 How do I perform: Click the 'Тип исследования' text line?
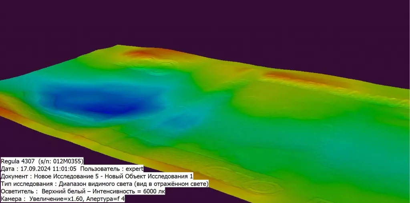pos(105,184)
